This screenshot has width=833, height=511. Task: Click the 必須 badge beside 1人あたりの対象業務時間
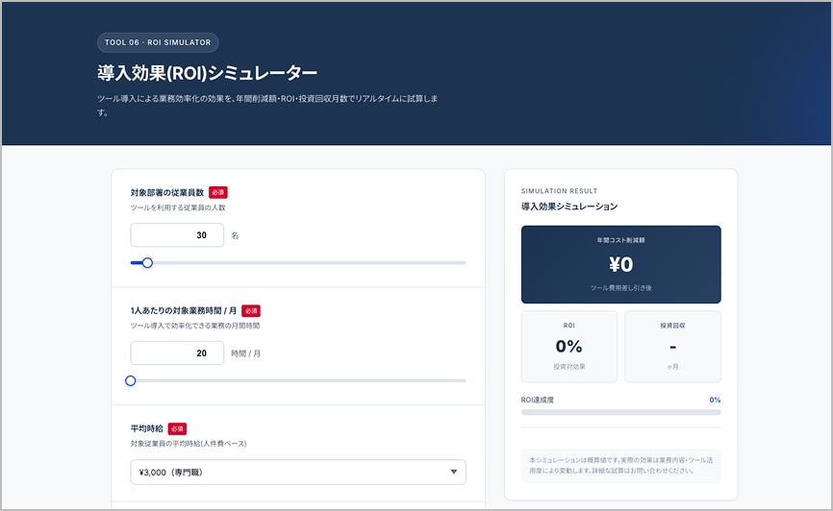click(251, 311)
